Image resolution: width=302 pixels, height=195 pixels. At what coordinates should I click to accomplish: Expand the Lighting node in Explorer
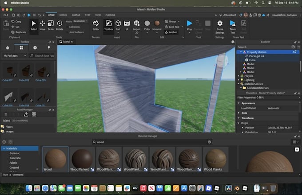point(238,80)
